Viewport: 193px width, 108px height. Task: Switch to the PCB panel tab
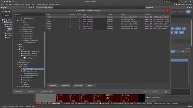point(169,103)
